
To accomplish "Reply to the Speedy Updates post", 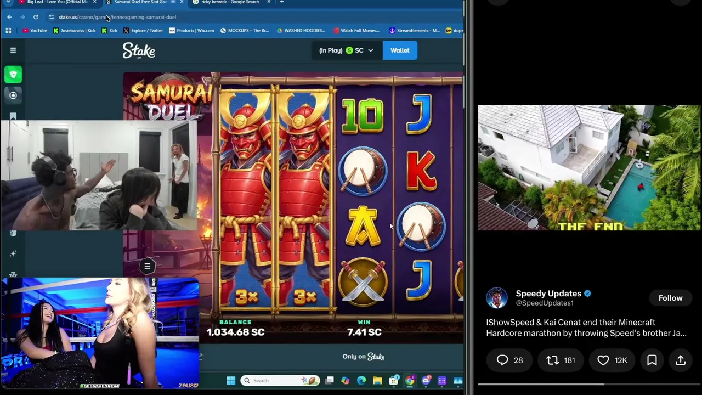I will coord(509,360).
